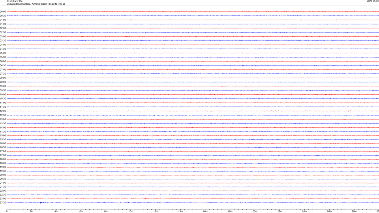Click the 00:00 time label
This screenshot has width=379, height=213.
(3, 11)
